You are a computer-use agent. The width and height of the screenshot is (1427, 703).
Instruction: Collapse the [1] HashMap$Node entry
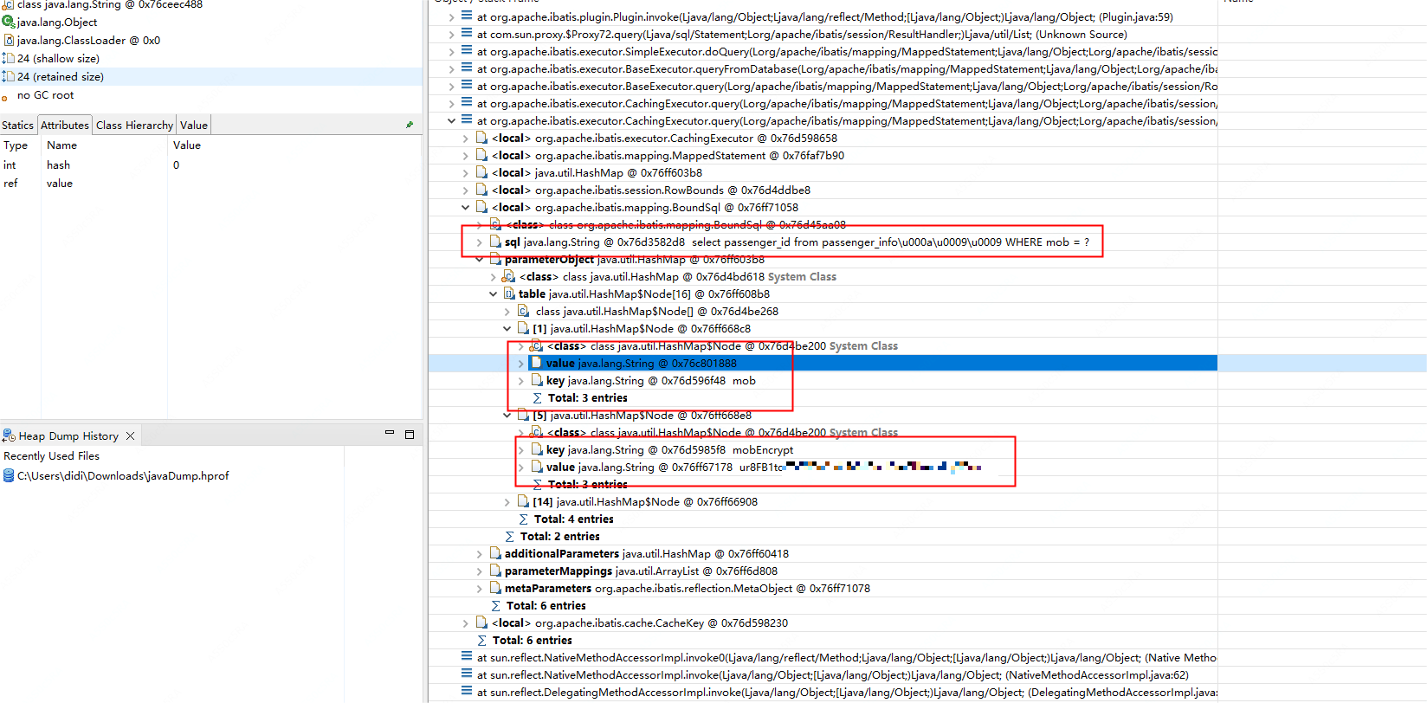(x=507, y=328)
